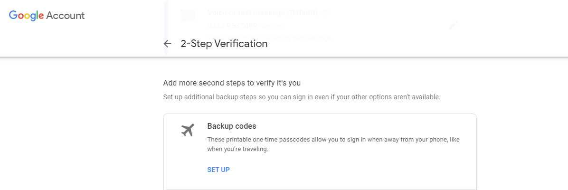Click the airplane icon for Backup codes
Screen dimensions: 568x190
[x=188, y=130]
